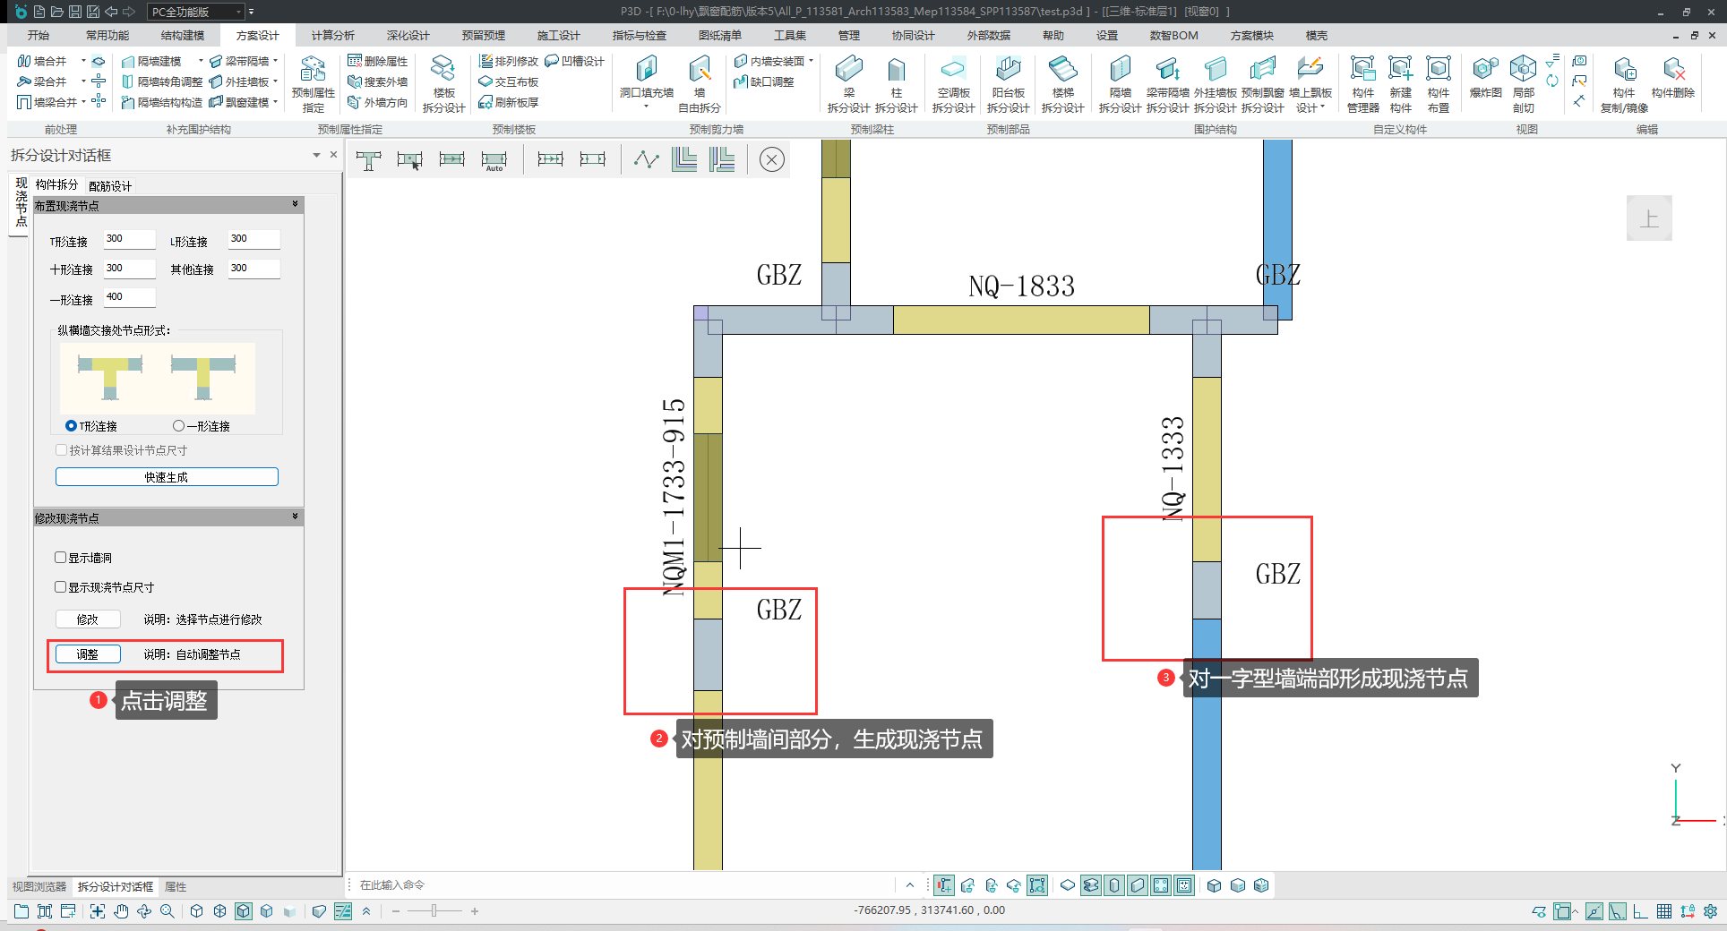Switch to the 深化设计 ribbon tab
Viewport: 1727px width, 931px height.
click(x=408, y=36)
